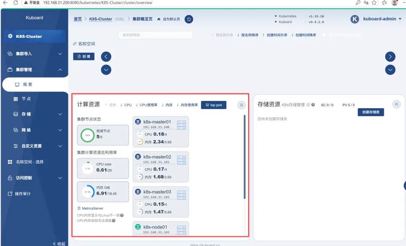Click the right down-chevron circle in namespaces

point(390,70)
